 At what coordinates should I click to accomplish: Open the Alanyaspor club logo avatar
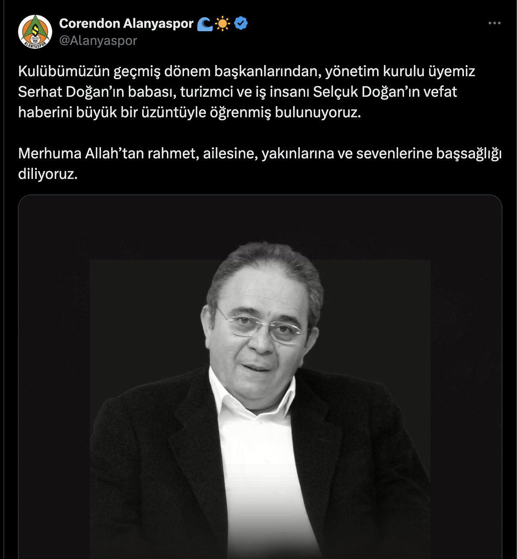35,32
